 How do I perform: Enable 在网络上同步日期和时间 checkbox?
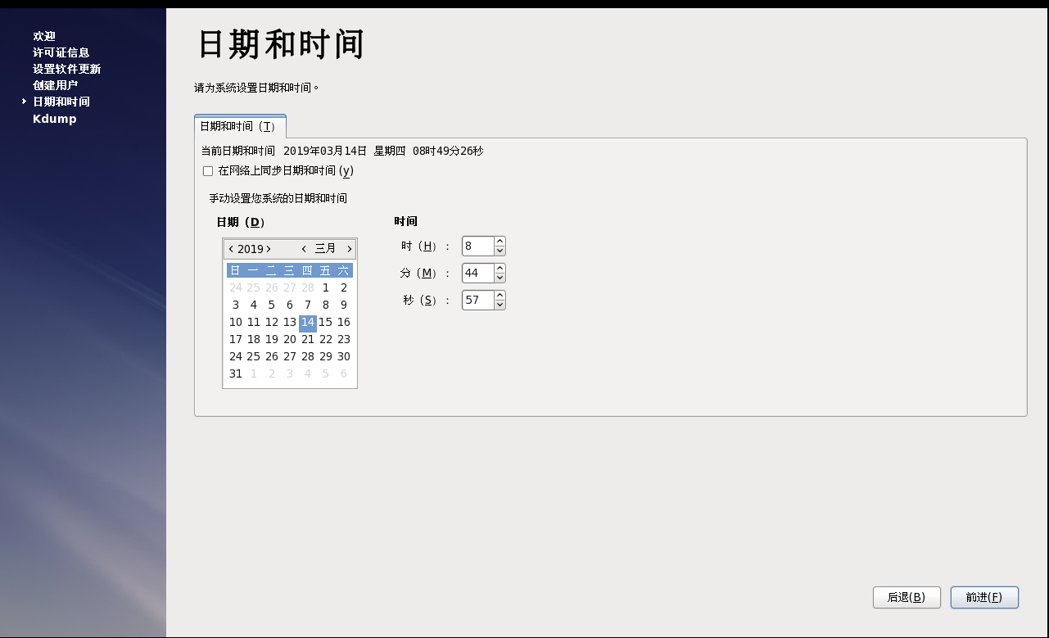207,170
